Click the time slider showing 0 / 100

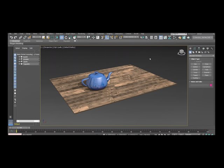coord(20,127)
